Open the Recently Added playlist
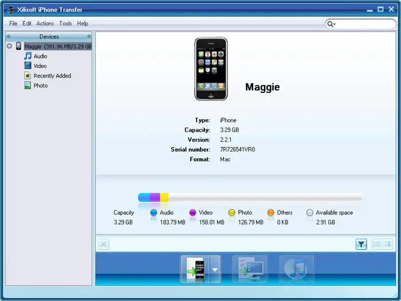Screen dimensions: 401x301 click(53, 76)
